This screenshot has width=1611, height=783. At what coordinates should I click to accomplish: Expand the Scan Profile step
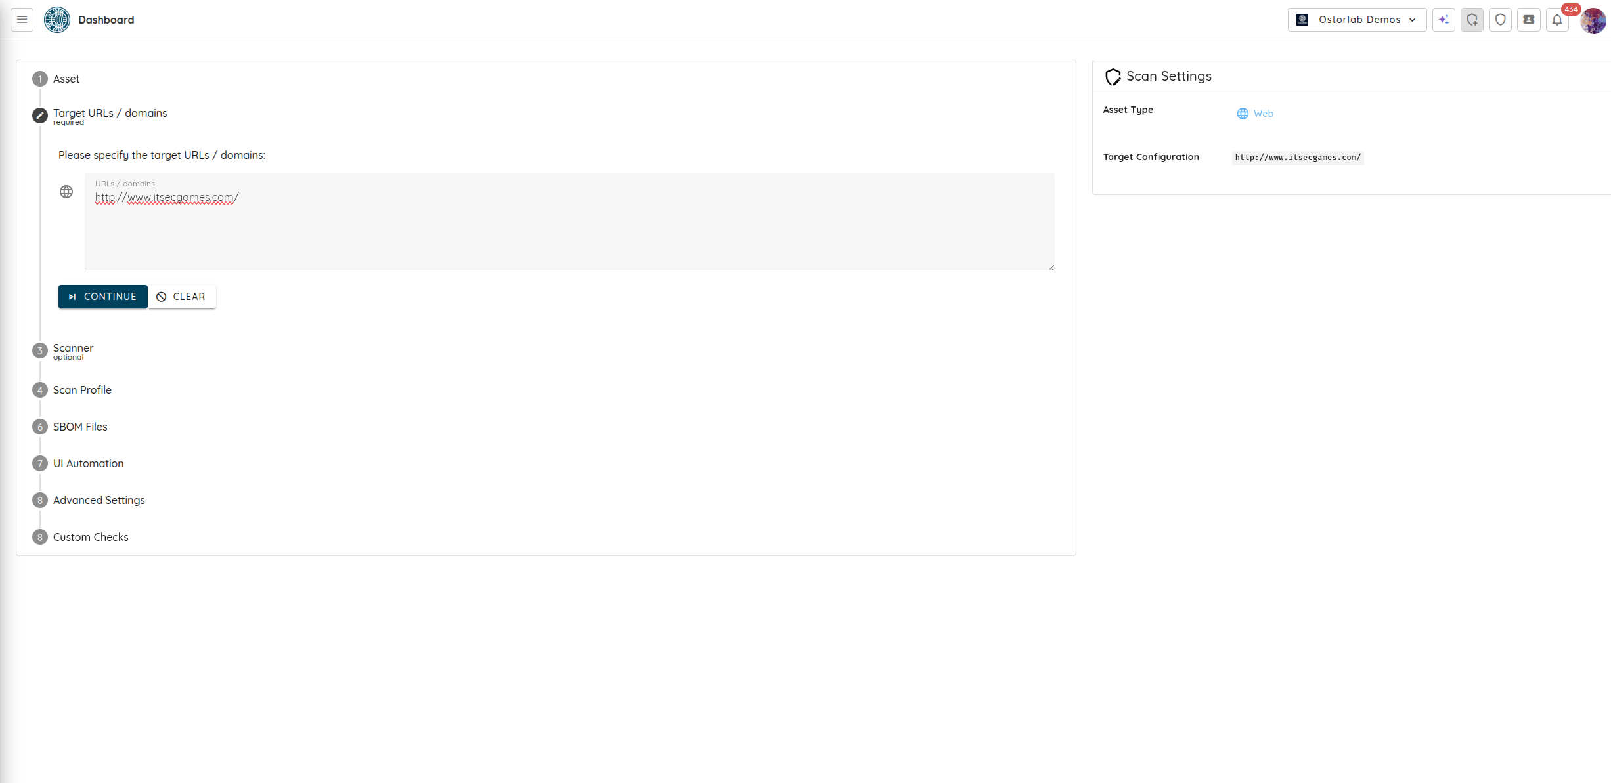click(x=82, y=390)
